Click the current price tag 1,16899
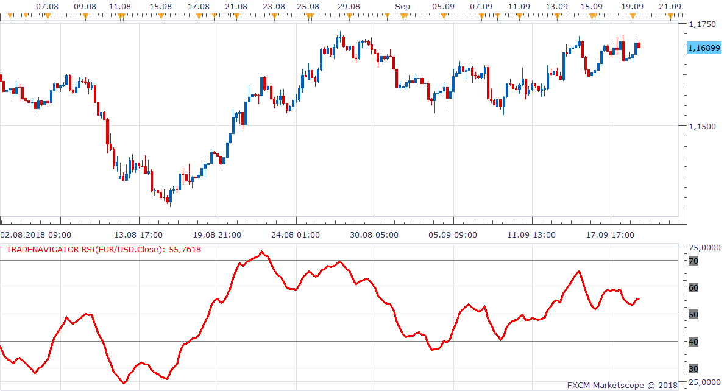The image size is (727, 391). [x=704, y=48]
